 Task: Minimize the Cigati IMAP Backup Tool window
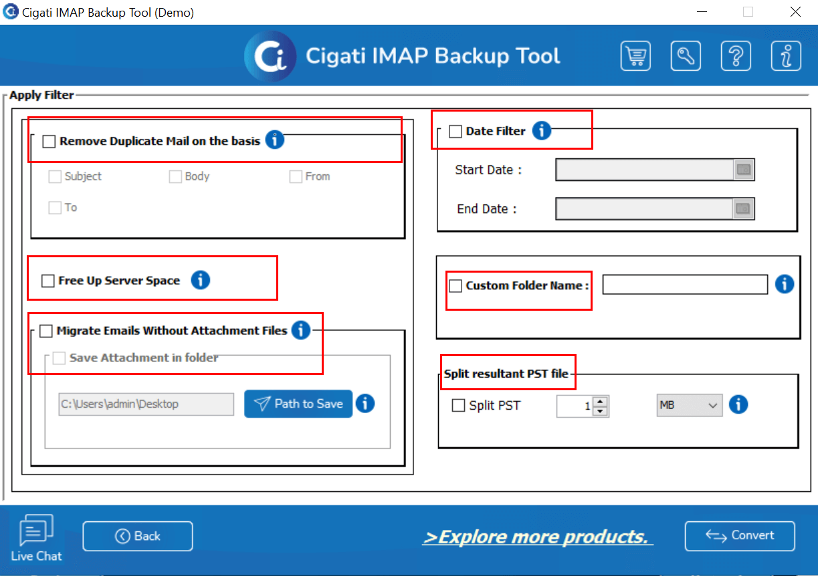click(702, 12)
